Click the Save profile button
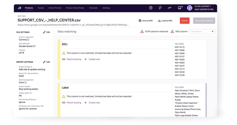 tap(146, 21)
